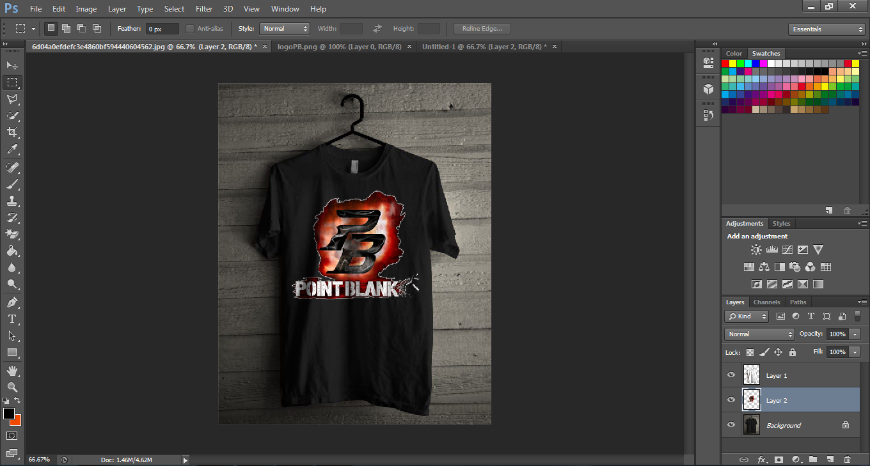The image size is (870, 466).
Task: Select the Eyedropper tool
Action: (x=12, y=150)
